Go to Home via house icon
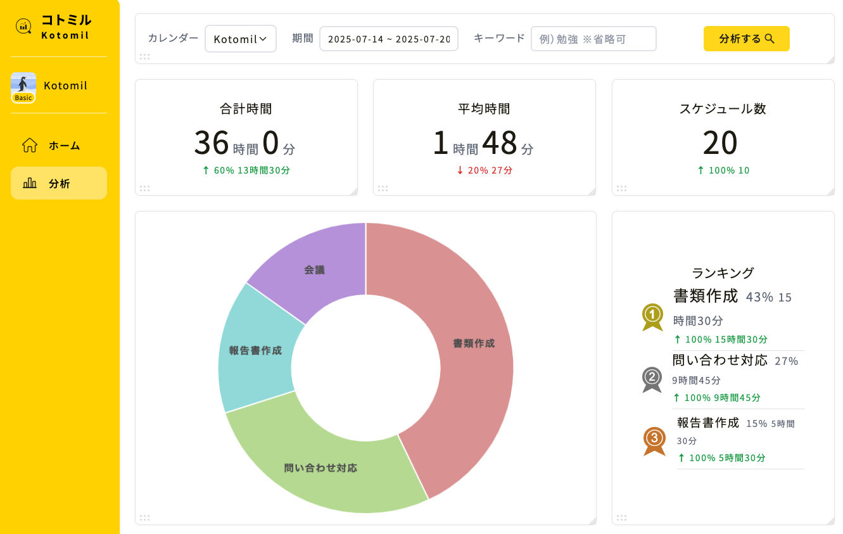The width and height of the screenshot is (843, 534). [x=30, y=145]
